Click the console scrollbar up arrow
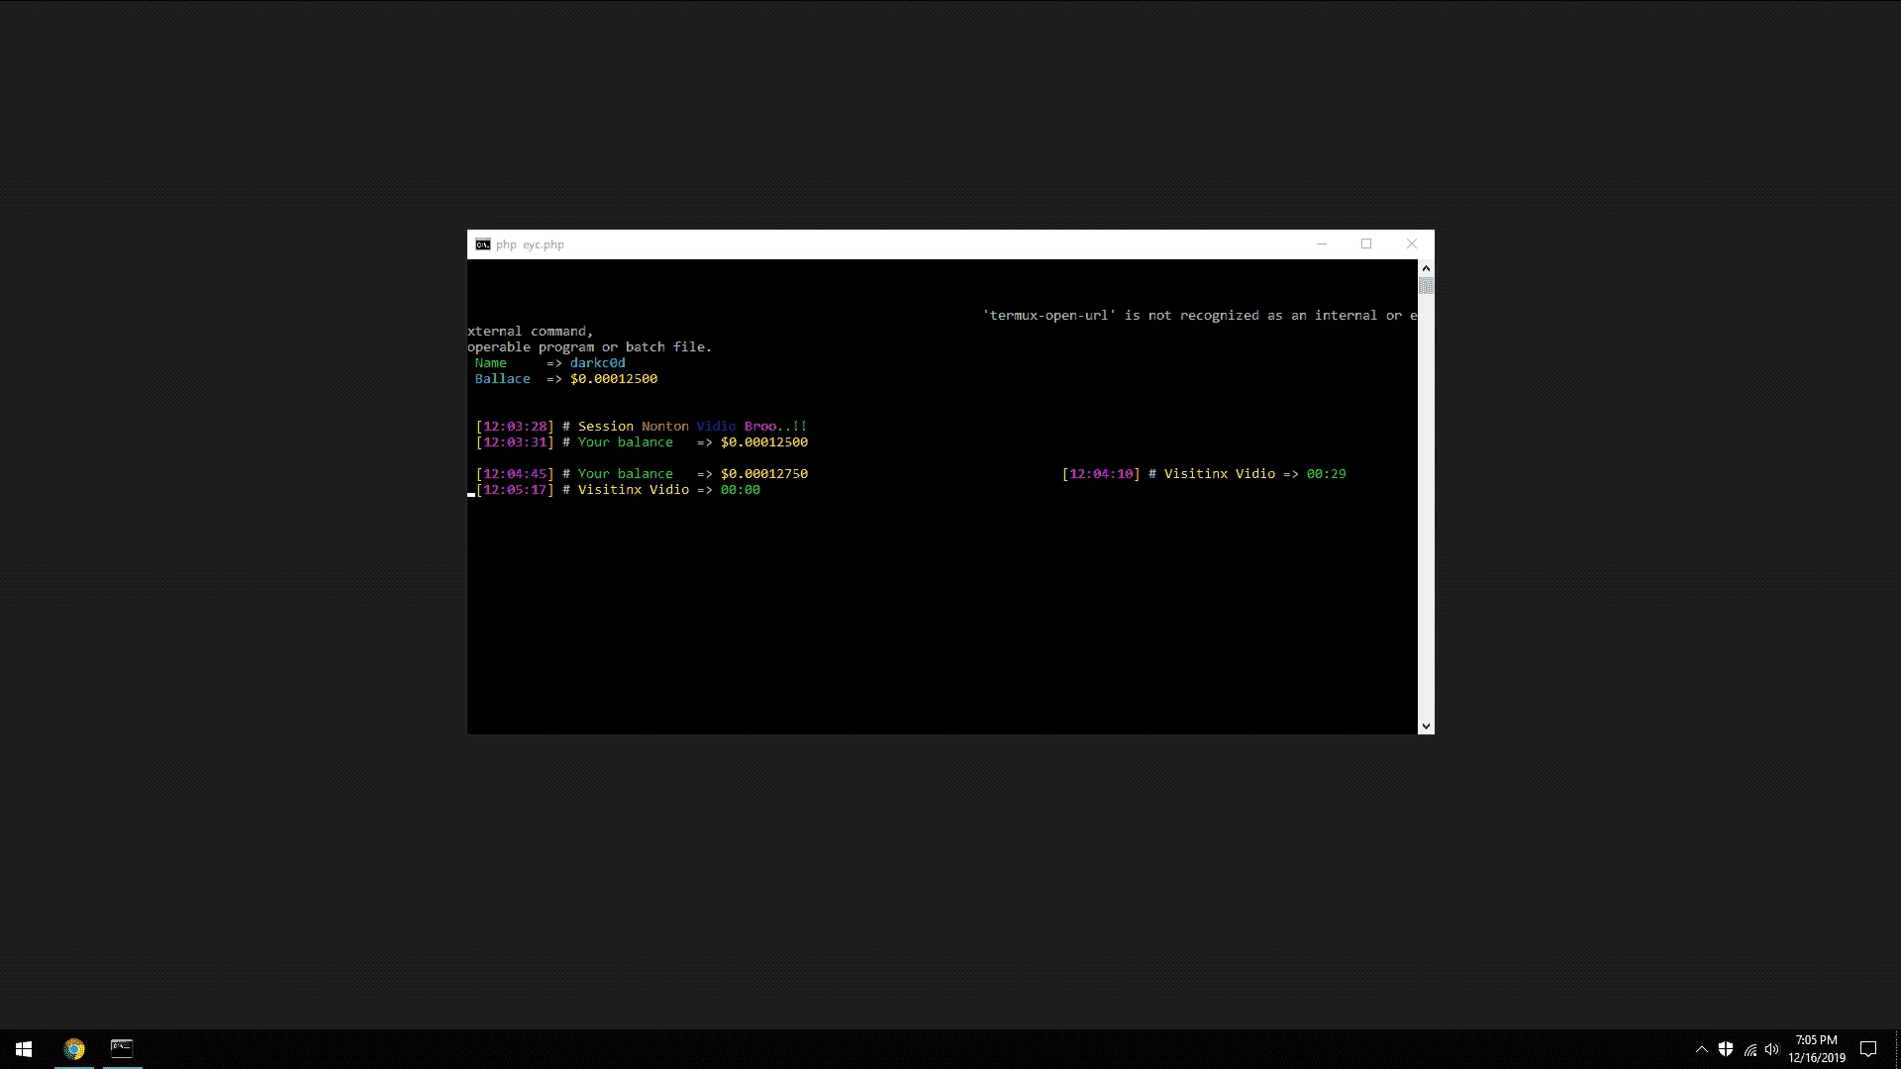The height and width of the screenshot is (1069, 1901). click(x=1426, y=268)
